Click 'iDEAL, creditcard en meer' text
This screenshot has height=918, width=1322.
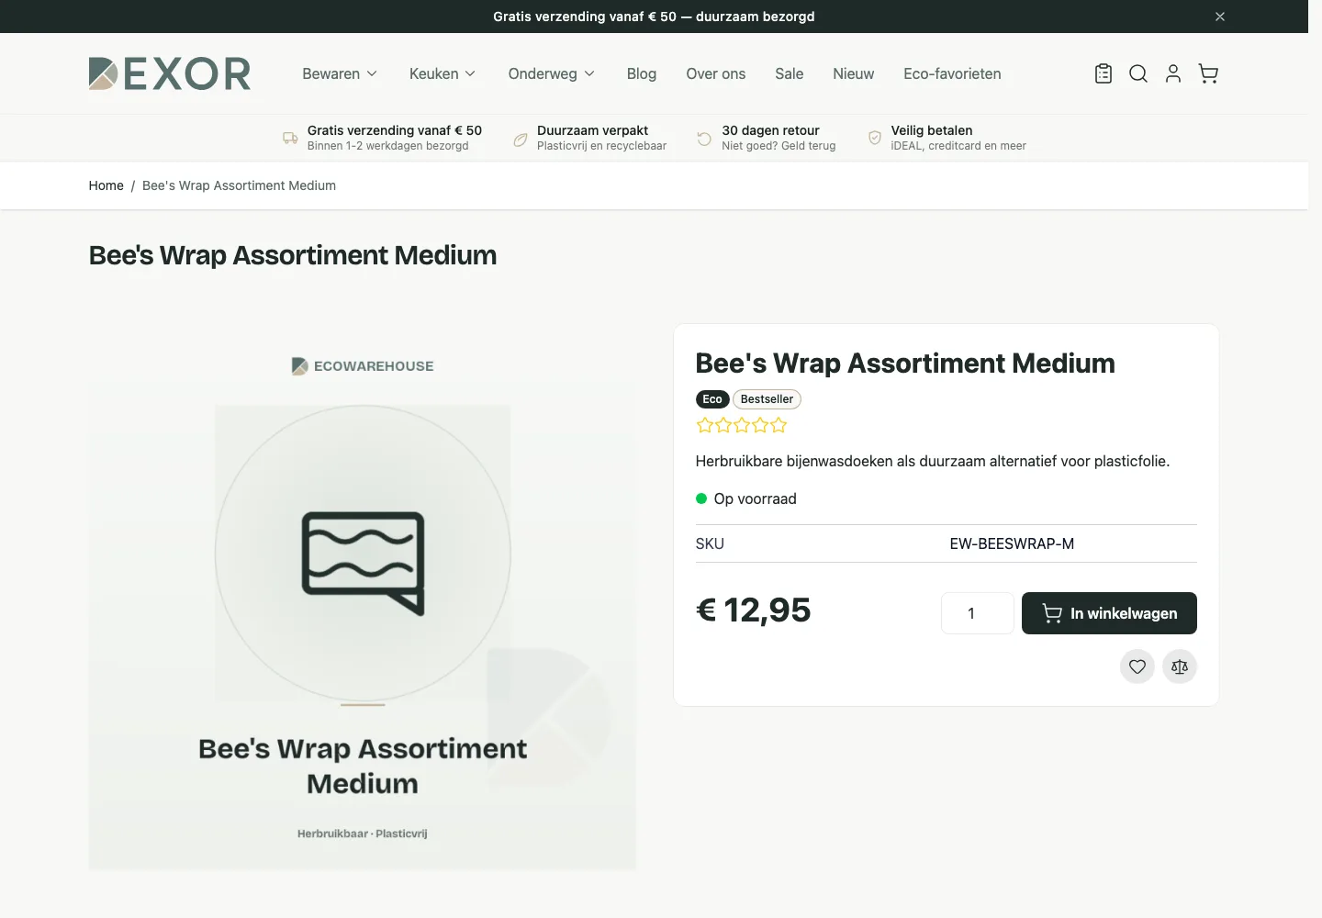point(958,146)
